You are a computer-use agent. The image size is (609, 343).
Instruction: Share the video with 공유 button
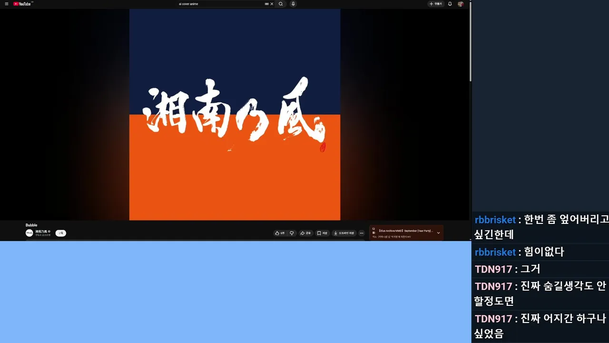coord(305,233)
